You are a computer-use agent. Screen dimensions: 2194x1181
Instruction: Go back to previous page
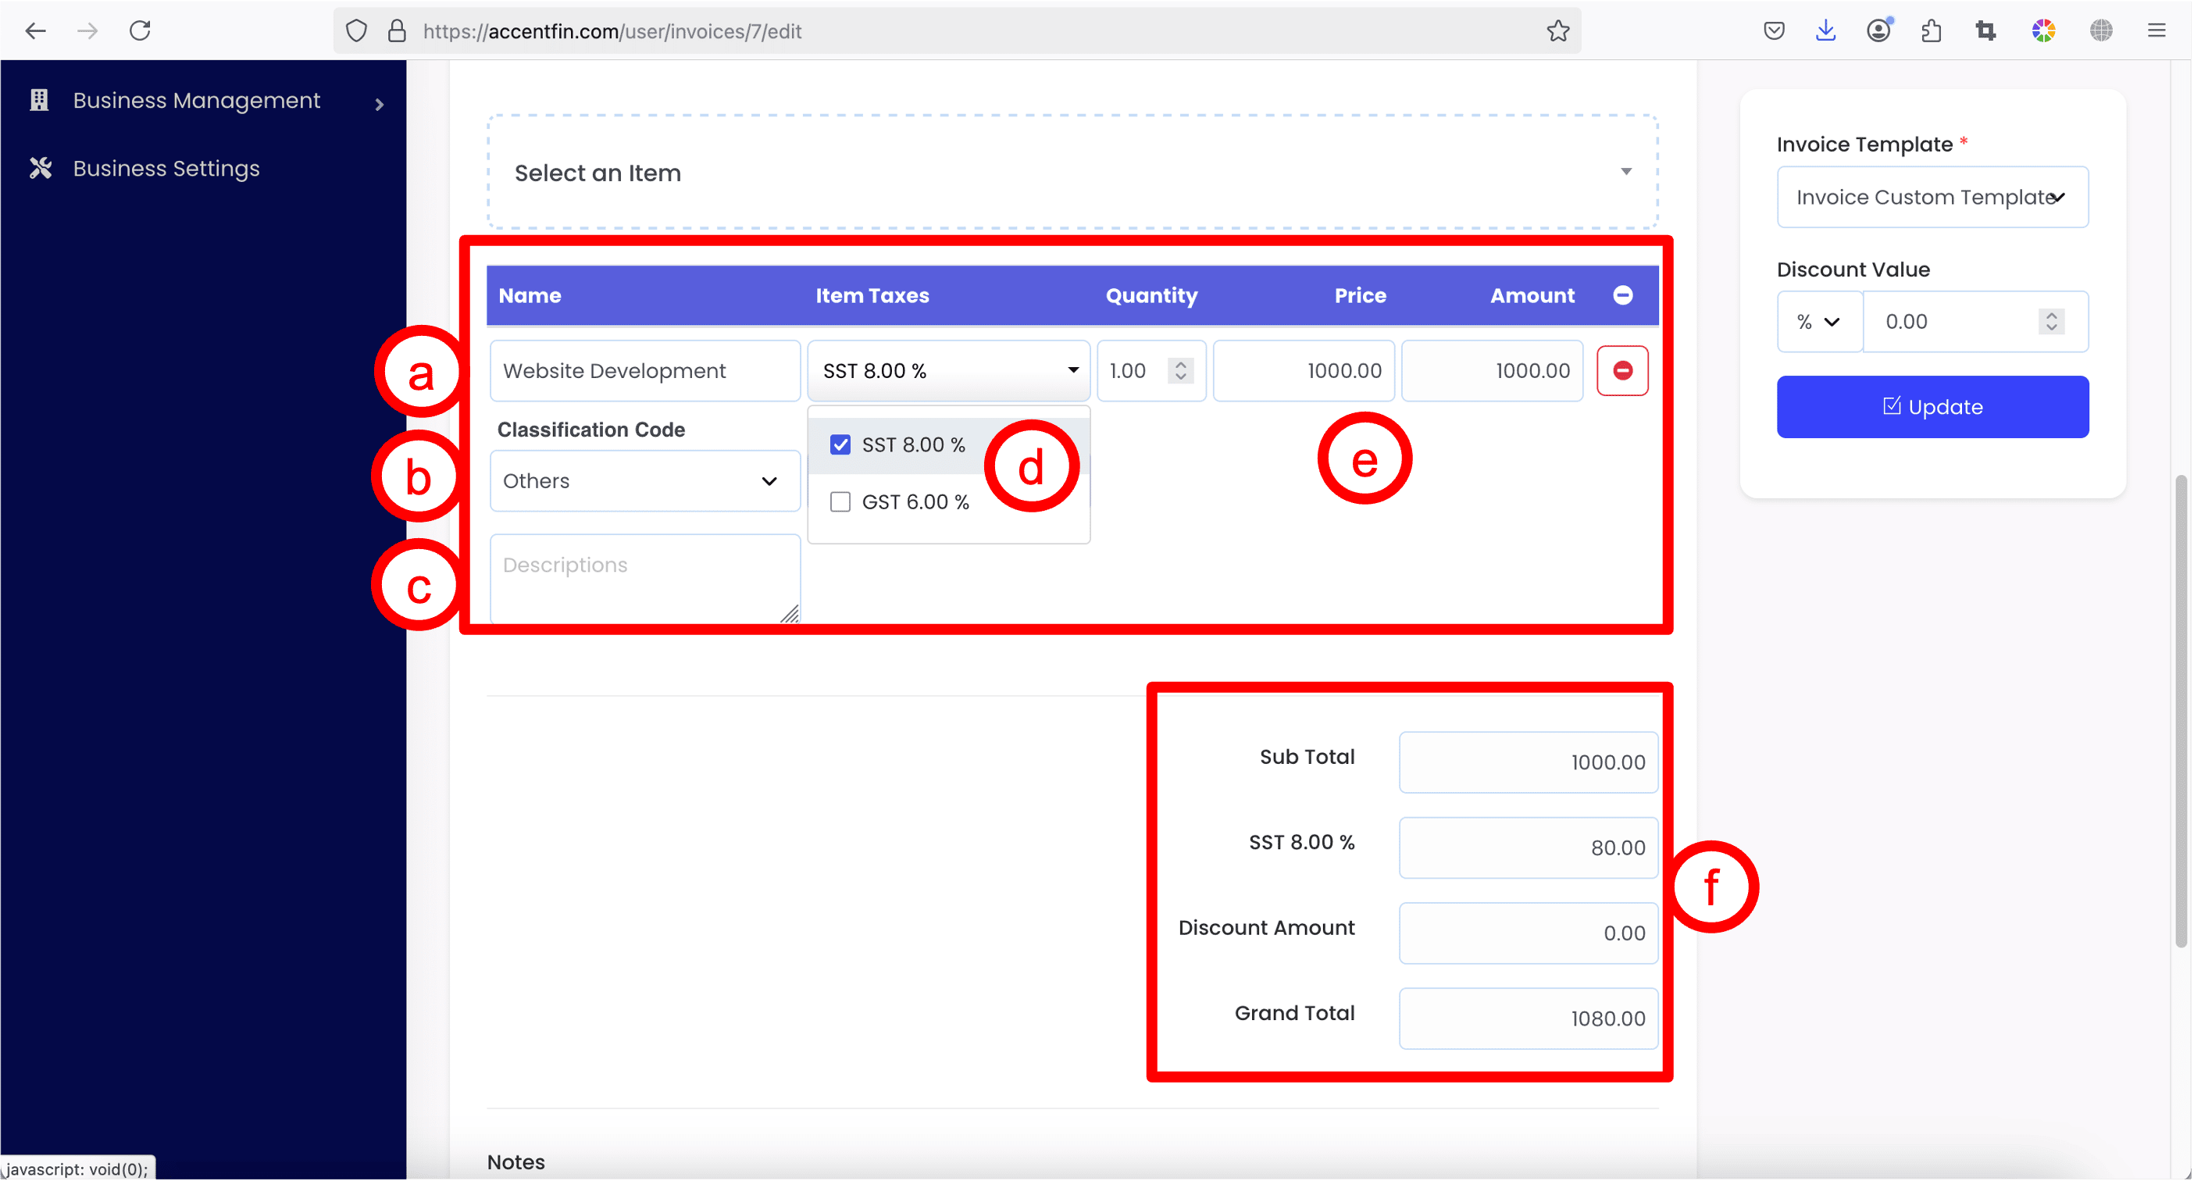(x=36, y=31)
